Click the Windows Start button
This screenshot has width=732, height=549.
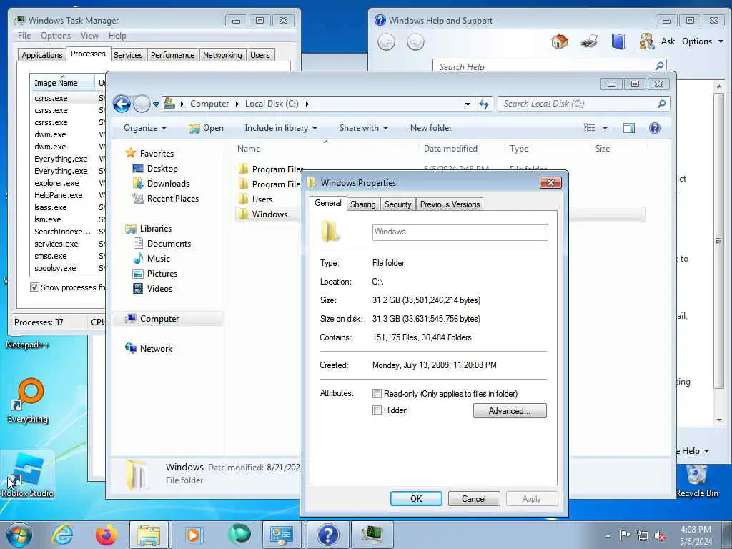(19, 535)
